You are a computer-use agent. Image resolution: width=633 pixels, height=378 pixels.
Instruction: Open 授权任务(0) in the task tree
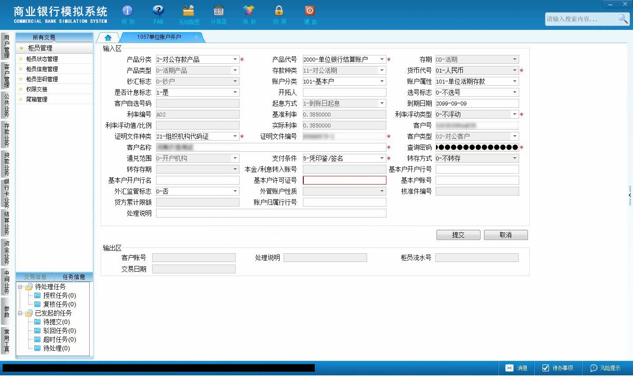pos(59,295)
